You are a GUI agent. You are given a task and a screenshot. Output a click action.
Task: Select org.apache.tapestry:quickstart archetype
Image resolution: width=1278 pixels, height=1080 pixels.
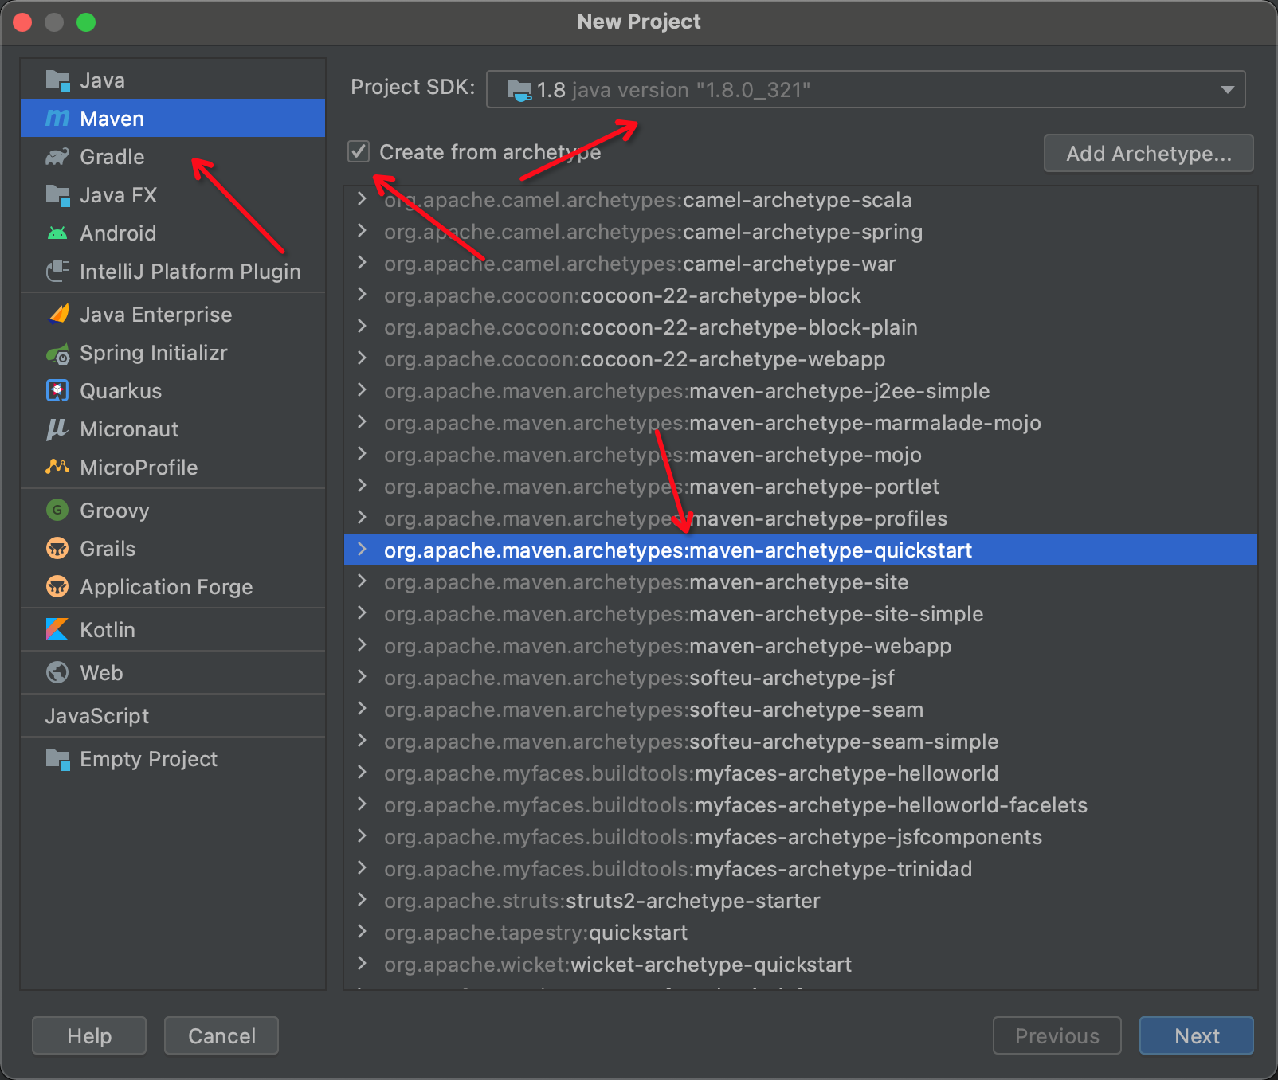click(x=801, y=933)
